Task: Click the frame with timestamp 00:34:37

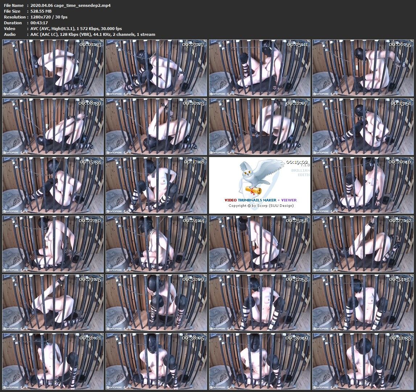Action: pos(363,303)
